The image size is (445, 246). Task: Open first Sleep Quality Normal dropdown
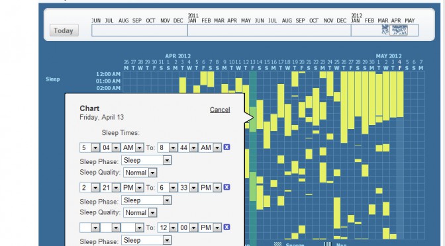click(x=140, y=173)
